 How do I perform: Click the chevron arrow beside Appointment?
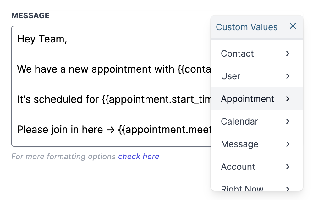[x=288, y=99]
